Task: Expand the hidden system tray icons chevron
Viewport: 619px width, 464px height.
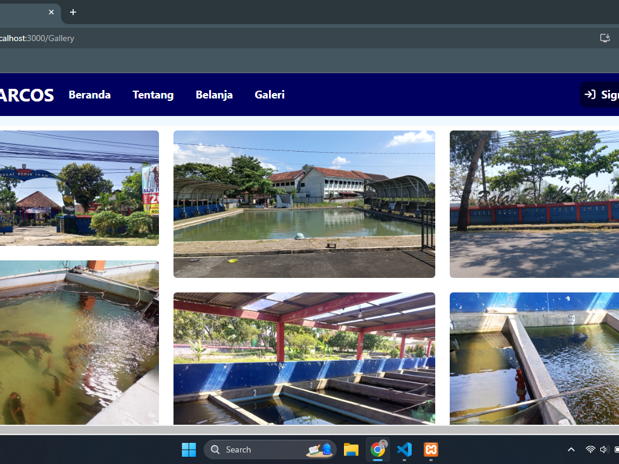Action: [x=571, y=449]
